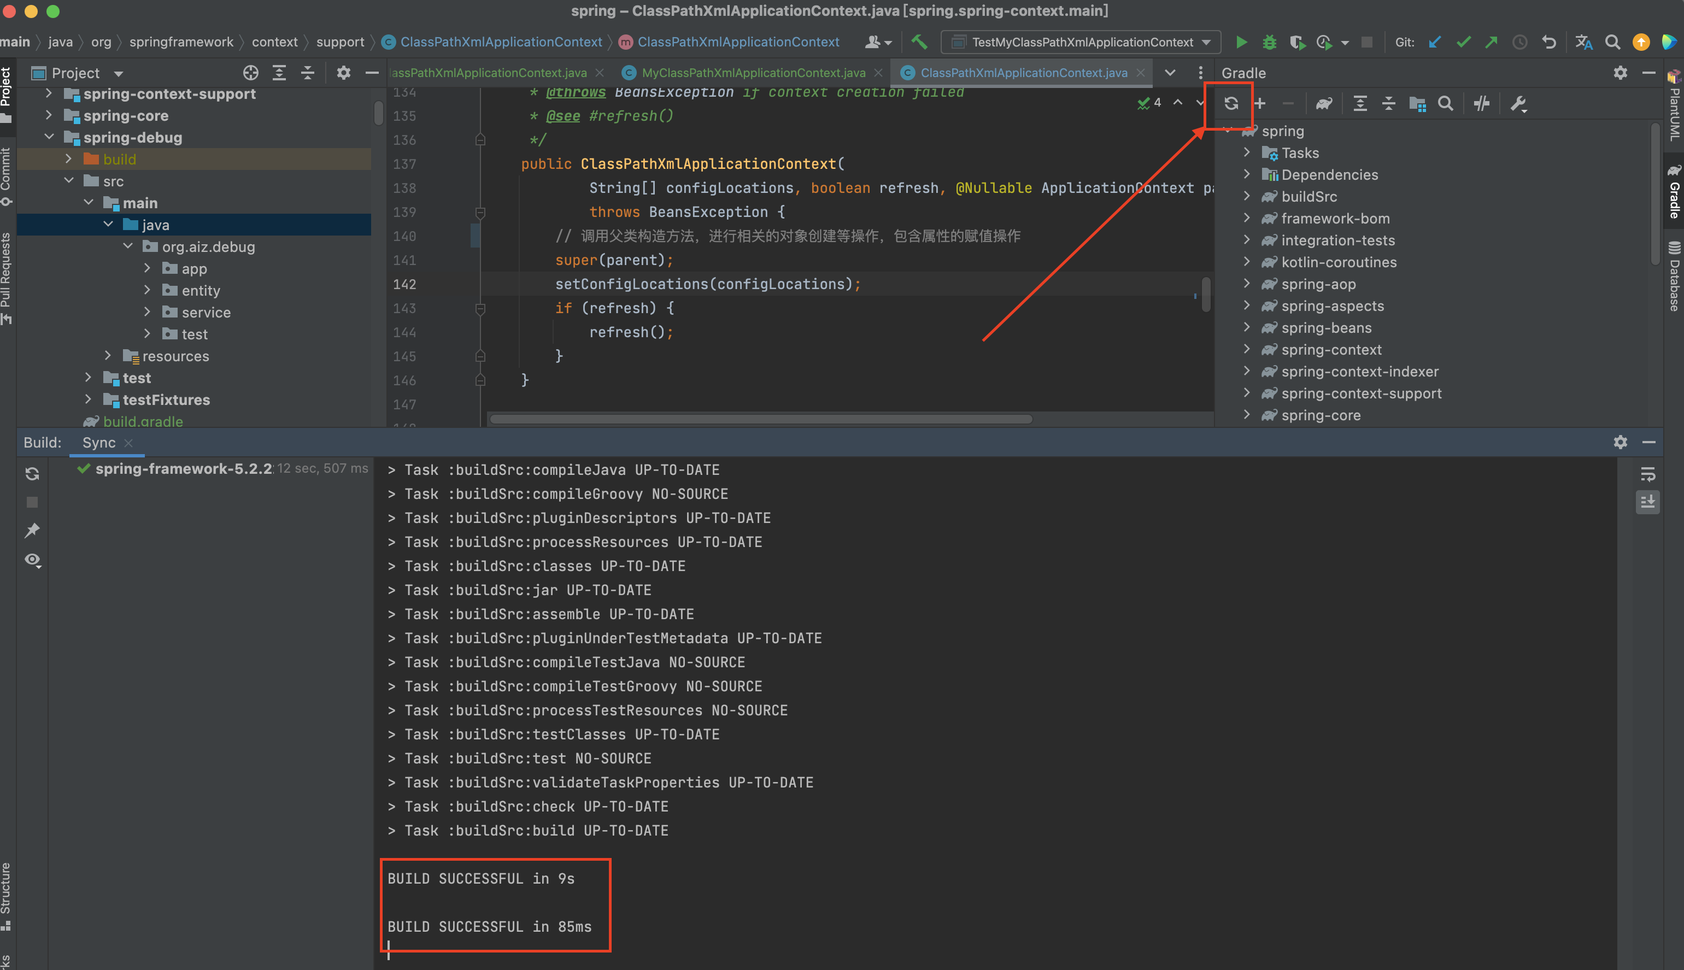Show hidden editor tabs dropdown
This screenshot has height=970, width=1684.
[1170, 73]
